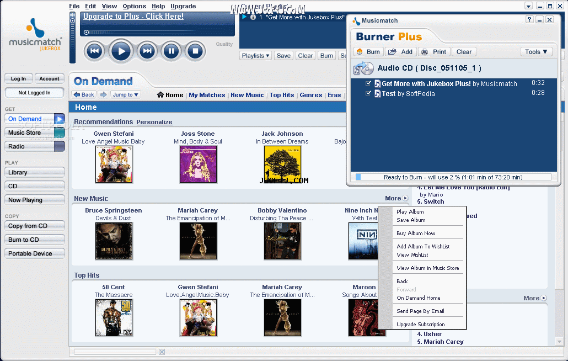Screen dimensions: 568x361
Task: Open the Personalize recommendations link
Action: (x=154, y=122)
